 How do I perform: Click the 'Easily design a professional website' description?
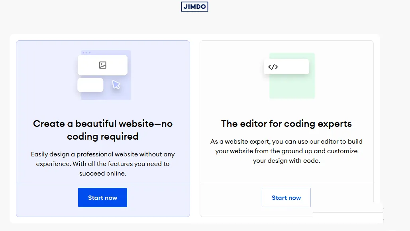click(x=103, y=154)
